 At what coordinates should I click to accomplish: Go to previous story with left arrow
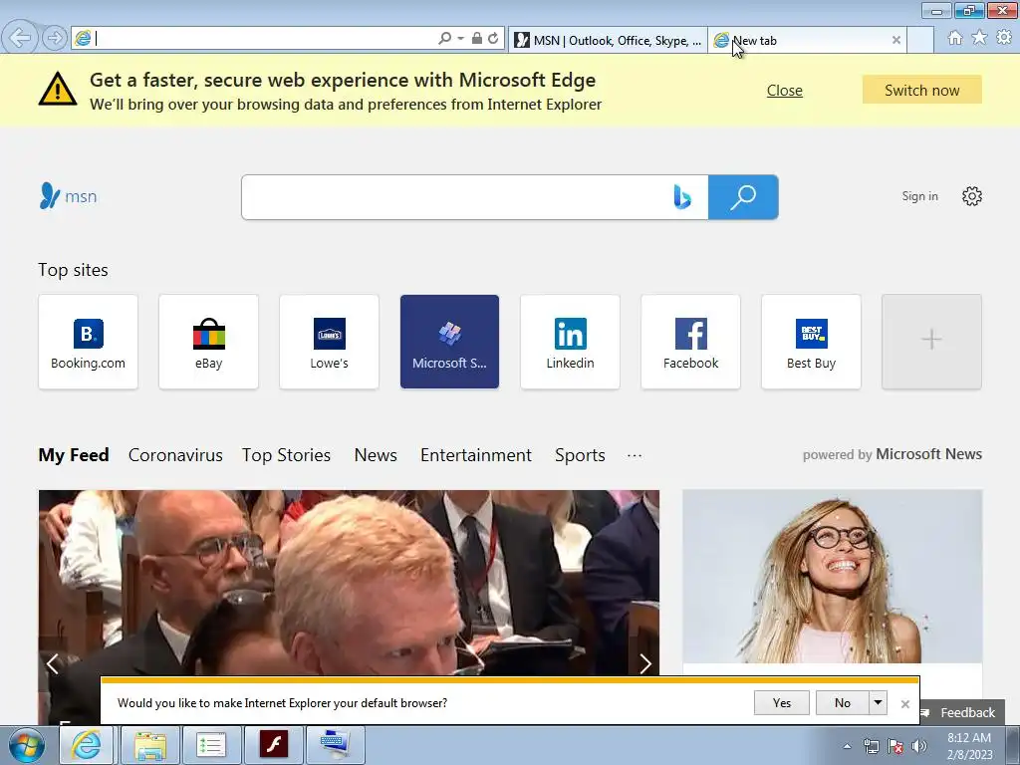point(53,663)
